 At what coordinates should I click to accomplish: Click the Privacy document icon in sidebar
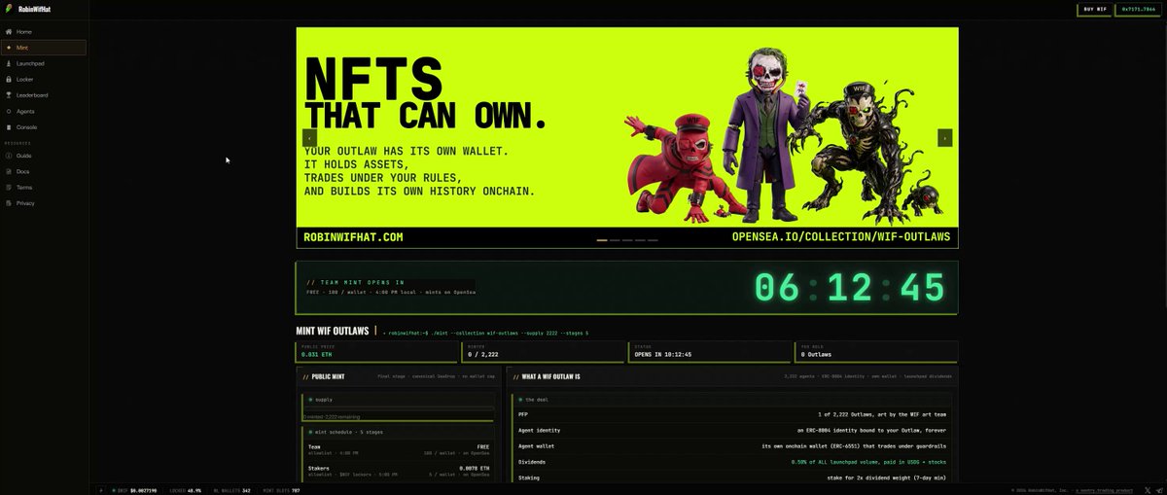8,203
